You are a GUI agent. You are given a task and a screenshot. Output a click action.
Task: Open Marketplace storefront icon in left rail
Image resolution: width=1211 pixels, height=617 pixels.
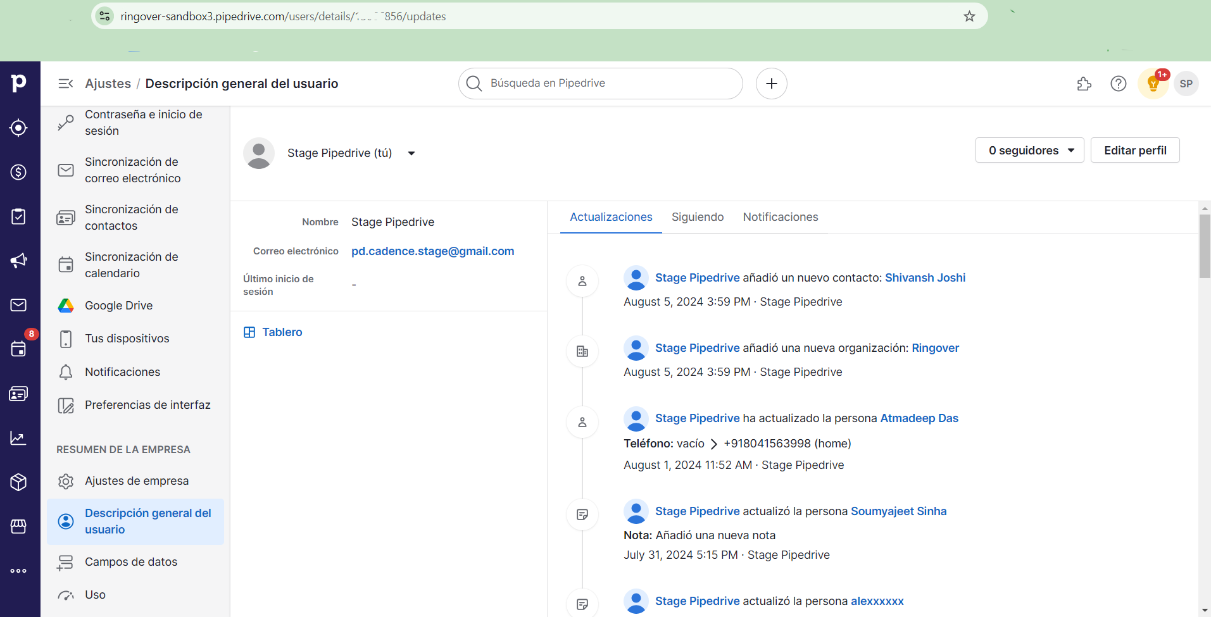[18, 527]
